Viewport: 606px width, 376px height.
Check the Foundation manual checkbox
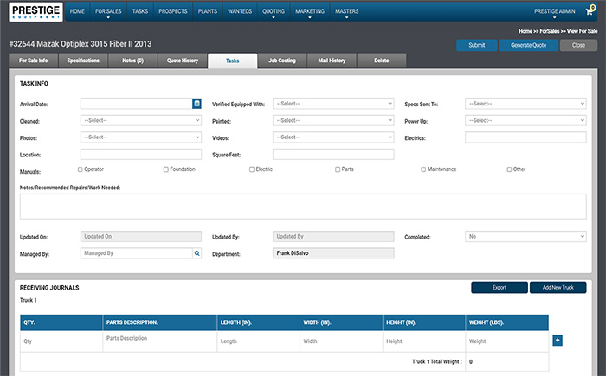point(166,169)
